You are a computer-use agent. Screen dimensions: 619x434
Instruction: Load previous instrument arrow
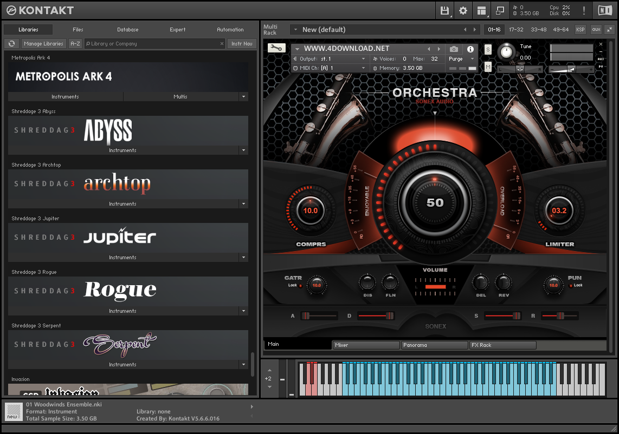pos(429,49)
